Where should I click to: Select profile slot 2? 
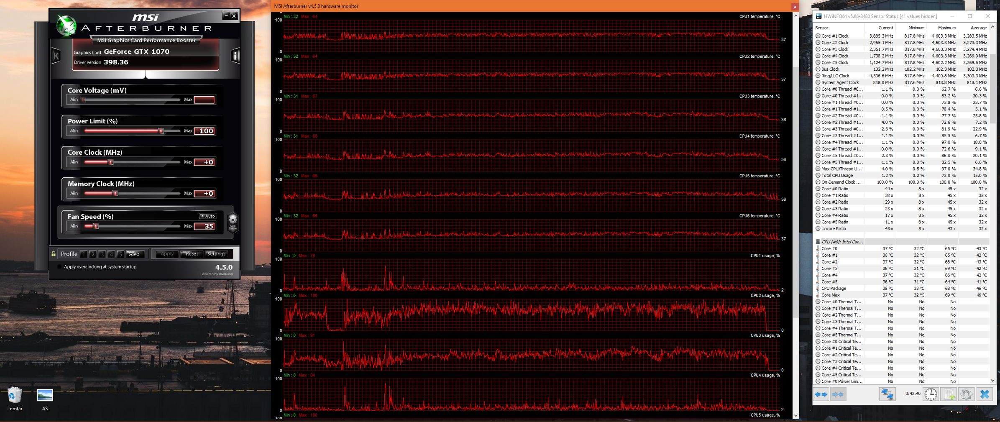click(93, 254)
